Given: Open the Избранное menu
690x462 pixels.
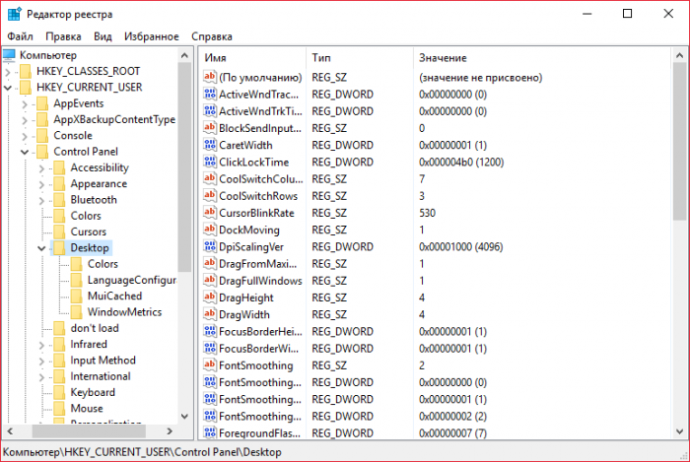Looking at the screenshot, I should 152,36.
